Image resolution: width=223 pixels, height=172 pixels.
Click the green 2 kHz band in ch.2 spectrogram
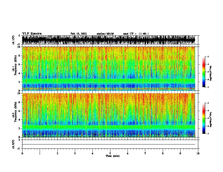click(x=109, y=127)
